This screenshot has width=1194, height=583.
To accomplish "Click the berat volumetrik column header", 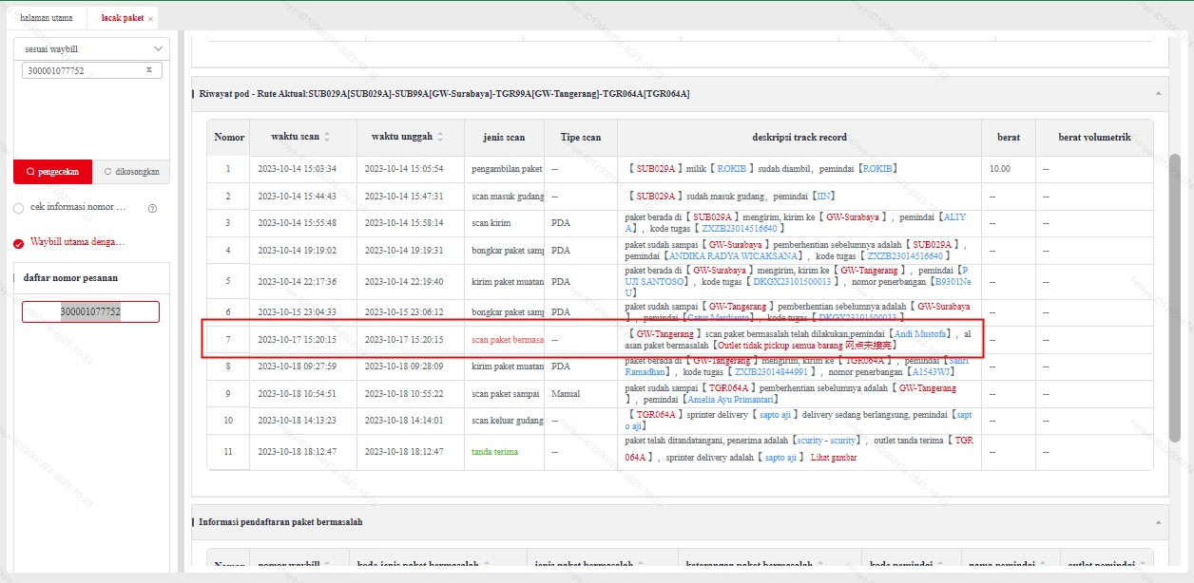I will [1094, 138].
